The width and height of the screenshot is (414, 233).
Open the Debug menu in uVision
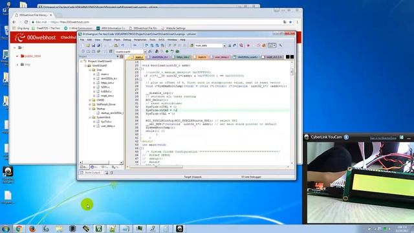coord(127,39)
